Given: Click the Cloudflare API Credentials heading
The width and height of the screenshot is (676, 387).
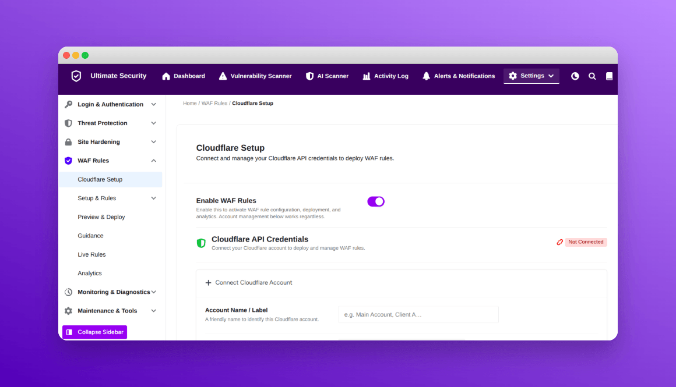Looking at the screenshot, I should pos(260,239).
